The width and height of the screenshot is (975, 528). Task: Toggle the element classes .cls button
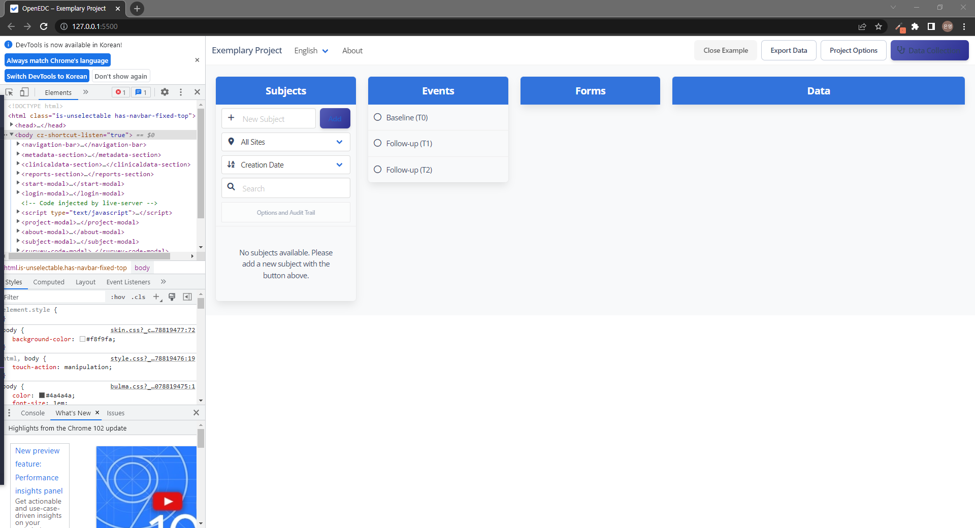138,297
